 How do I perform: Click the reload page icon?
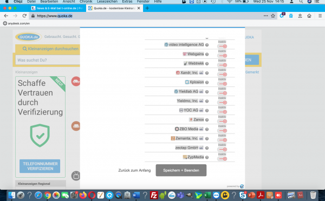24,16
